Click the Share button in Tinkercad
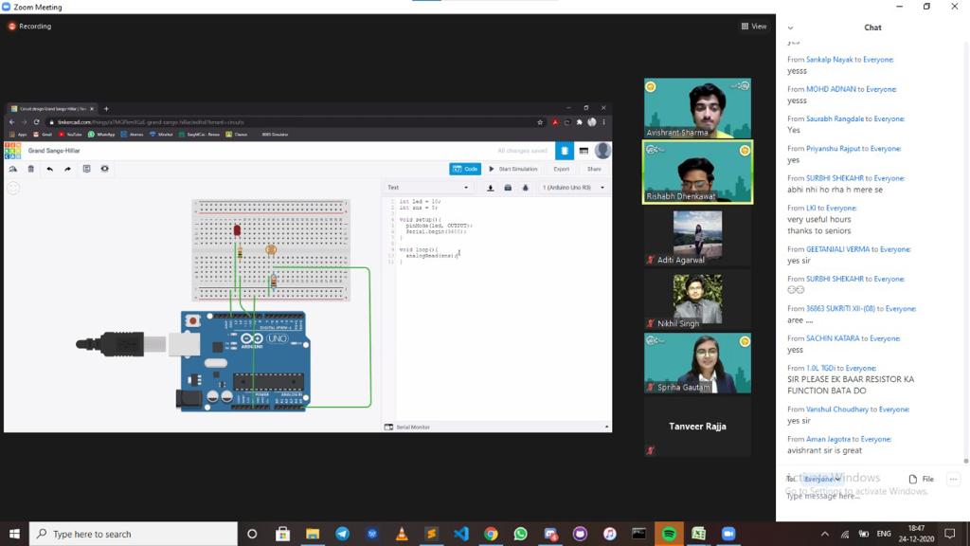Viewport: 970px width, 546px height. (594, 169)
